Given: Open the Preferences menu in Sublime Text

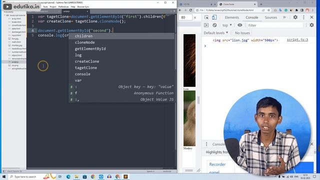Looking at the screenshot, I should [x=63, y=6].
